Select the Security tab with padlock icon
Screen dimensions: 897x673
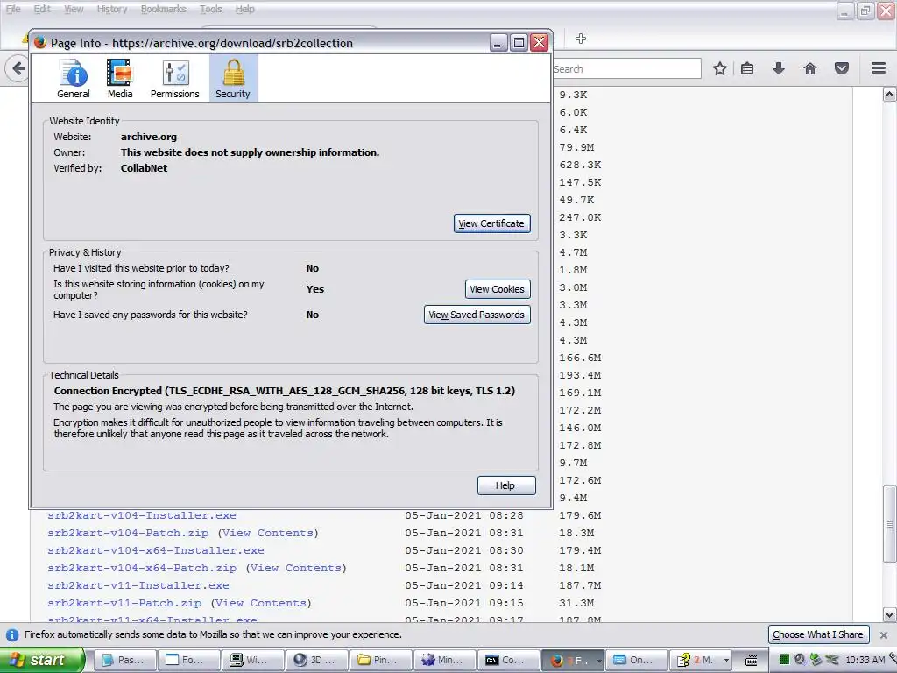tap(233, 79)
